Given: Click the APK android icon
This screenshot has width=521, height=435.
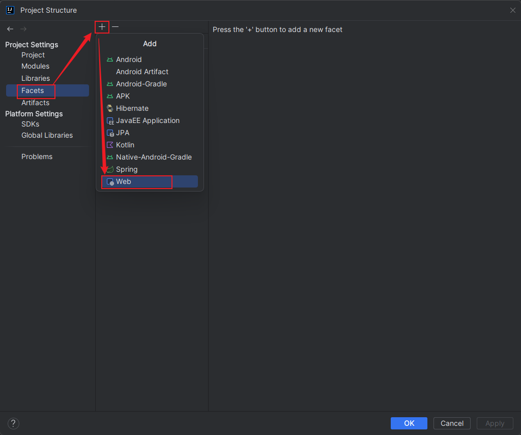Looking at the screenshot, I should (x=110, y=96).
